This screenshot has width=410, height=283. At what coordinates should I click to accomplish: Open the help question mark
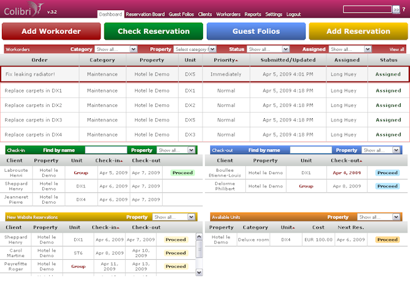[x=404, y=9]
